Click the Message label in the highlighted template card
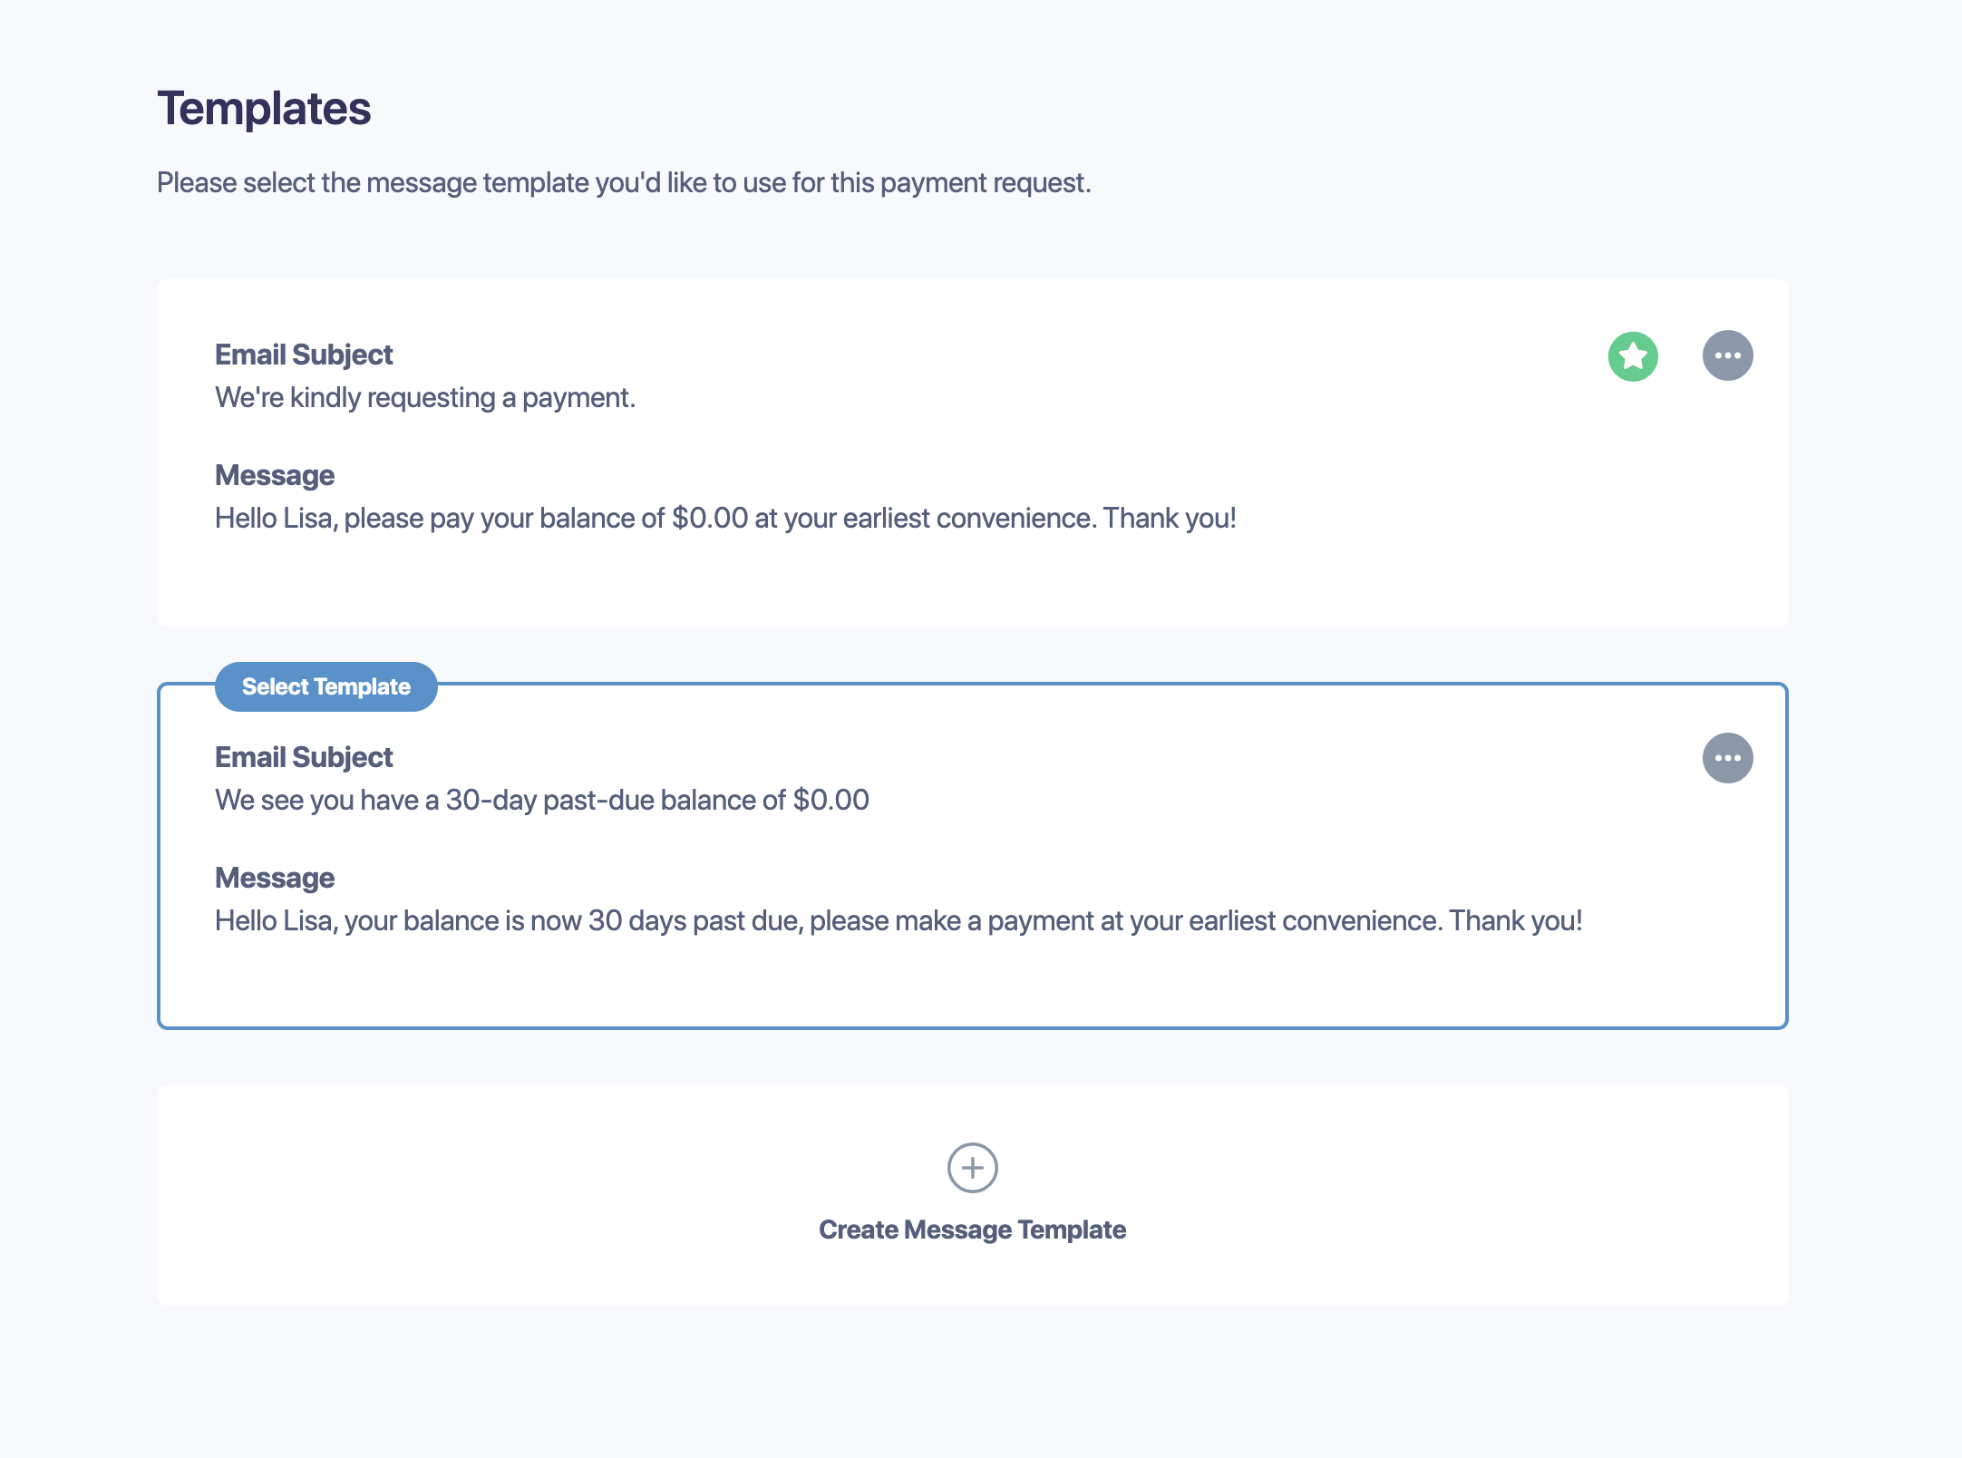The height and width of the screenshot is (1458, 1962). 275,878
